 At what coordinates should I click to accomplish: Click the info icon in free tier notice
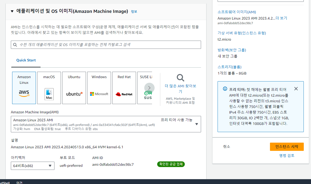pos(225,89)
